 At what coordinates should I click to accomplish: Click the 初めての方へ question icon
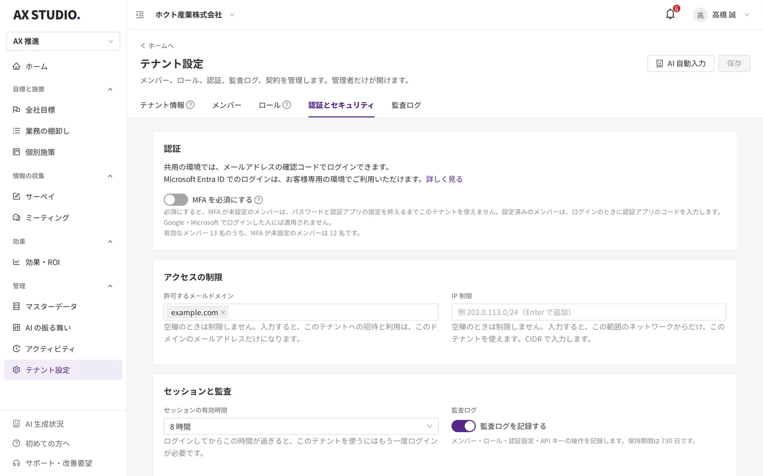(x=16, y=443)
